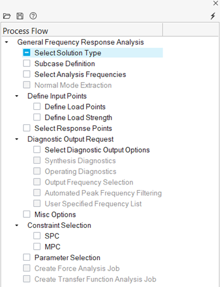Check the Subcase Definition checkbox

point(27,64)
